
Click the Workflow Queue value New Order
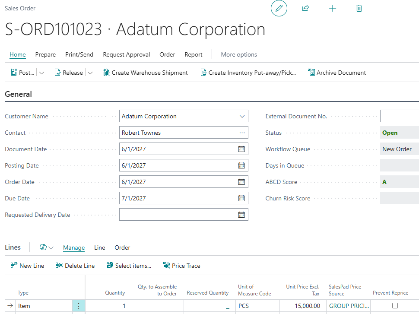click(x=397, y=149)
